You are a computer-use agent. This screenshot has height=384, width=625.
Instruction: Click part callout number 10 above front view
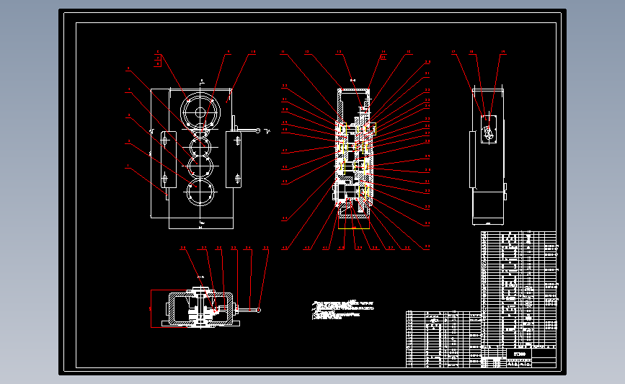click(253, 52)
